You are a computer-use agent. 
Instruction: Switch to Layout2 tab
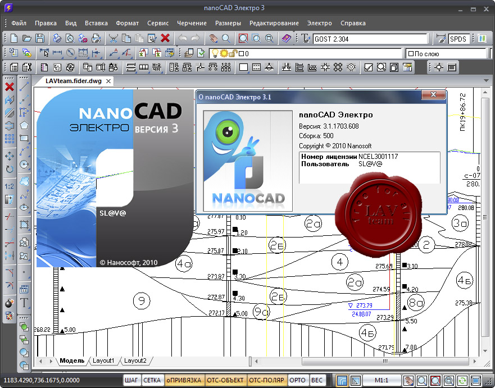(135, 360)
